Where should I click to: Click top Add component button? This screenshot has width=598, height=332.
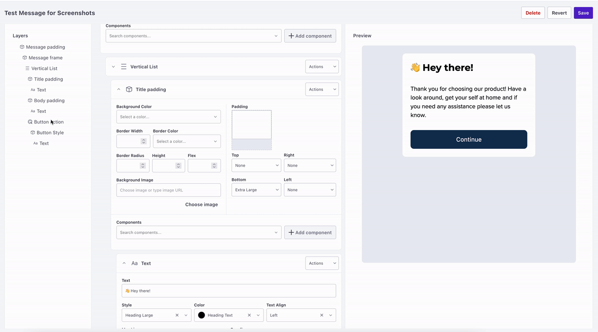[x=310, y=36]
